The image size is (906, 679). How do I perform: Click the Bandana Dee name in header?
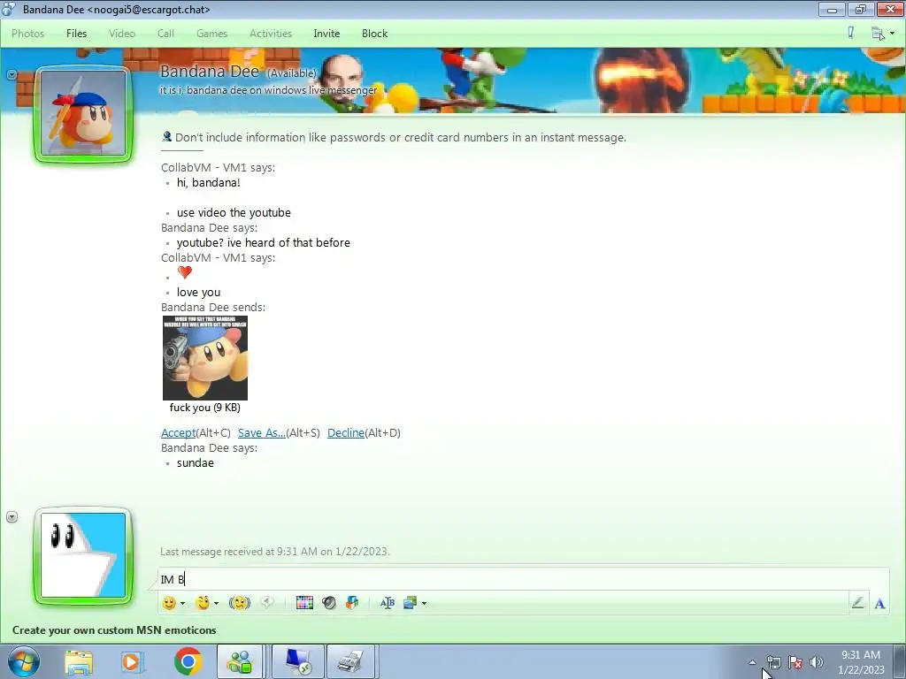[210, 71]
